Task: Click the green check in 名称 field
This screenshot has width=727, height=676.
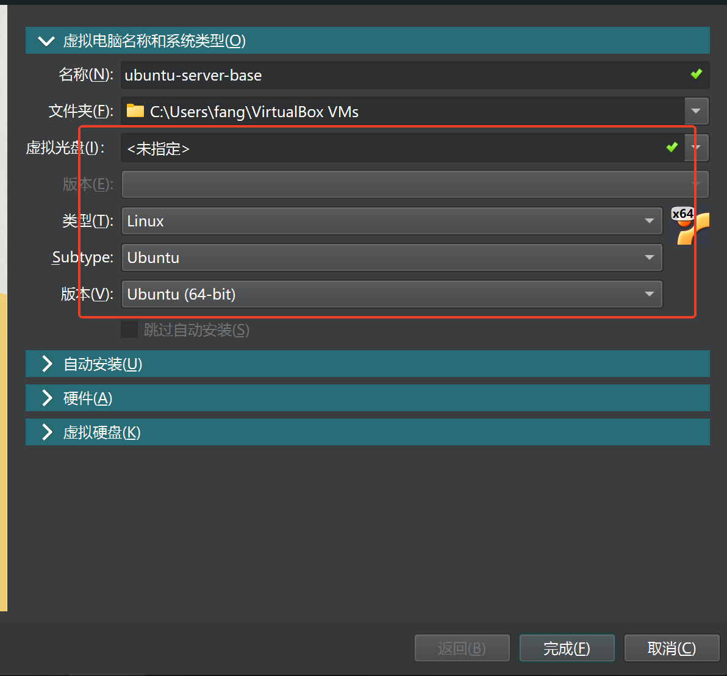Action: [696, 74]
